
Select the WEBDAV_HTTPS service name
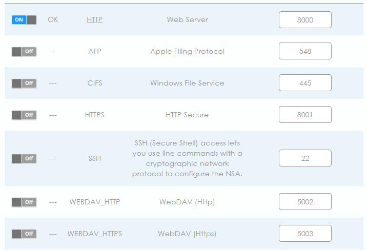click(94, 234)
